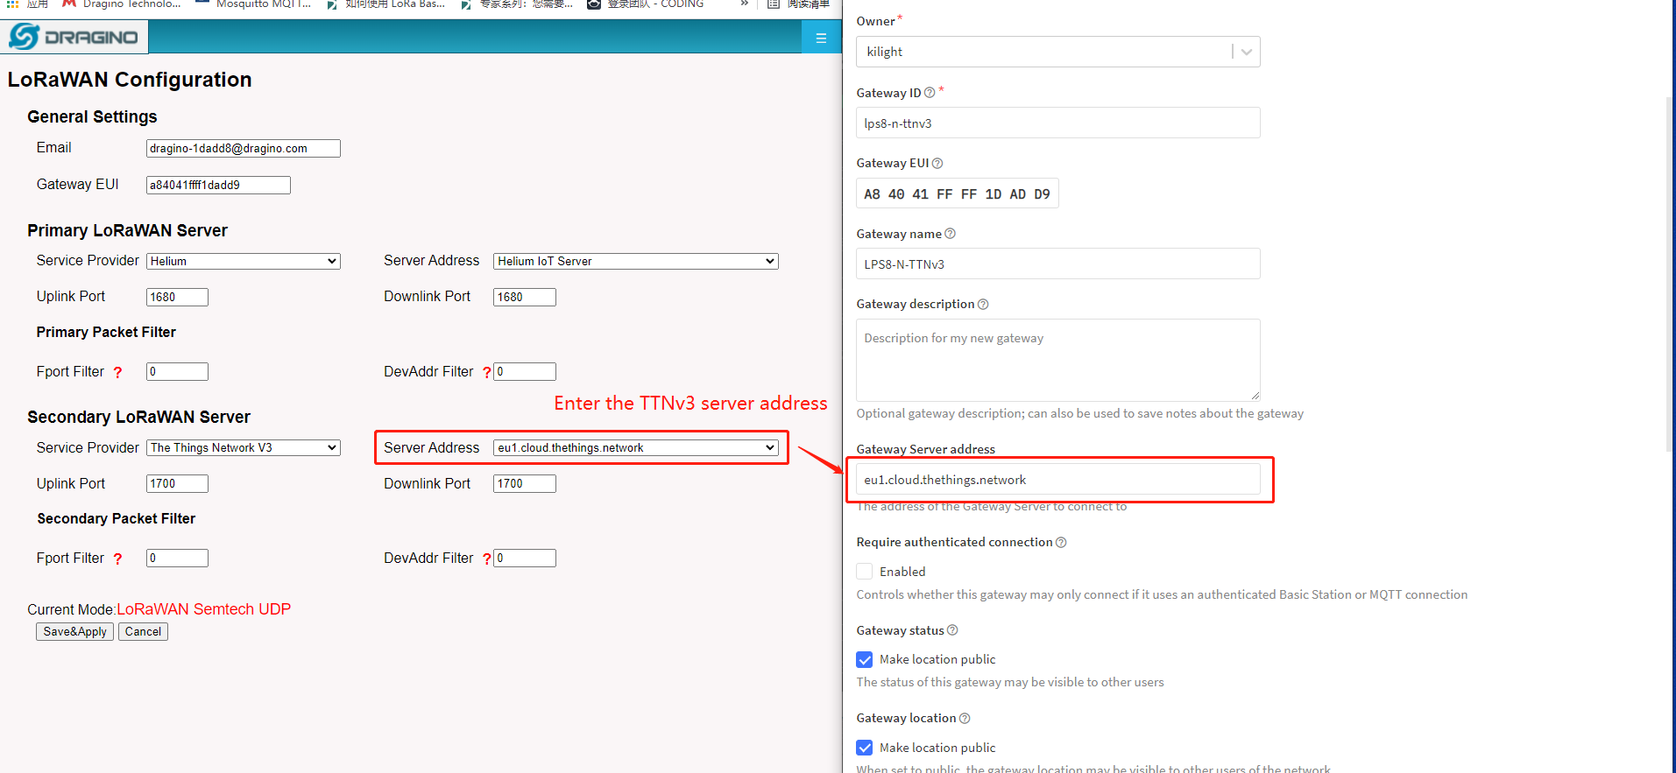Open secondary Service Provider The Things Network V3
This screenshot has width=1676, height=773.
pyautogui.click(x=244, y=447)
